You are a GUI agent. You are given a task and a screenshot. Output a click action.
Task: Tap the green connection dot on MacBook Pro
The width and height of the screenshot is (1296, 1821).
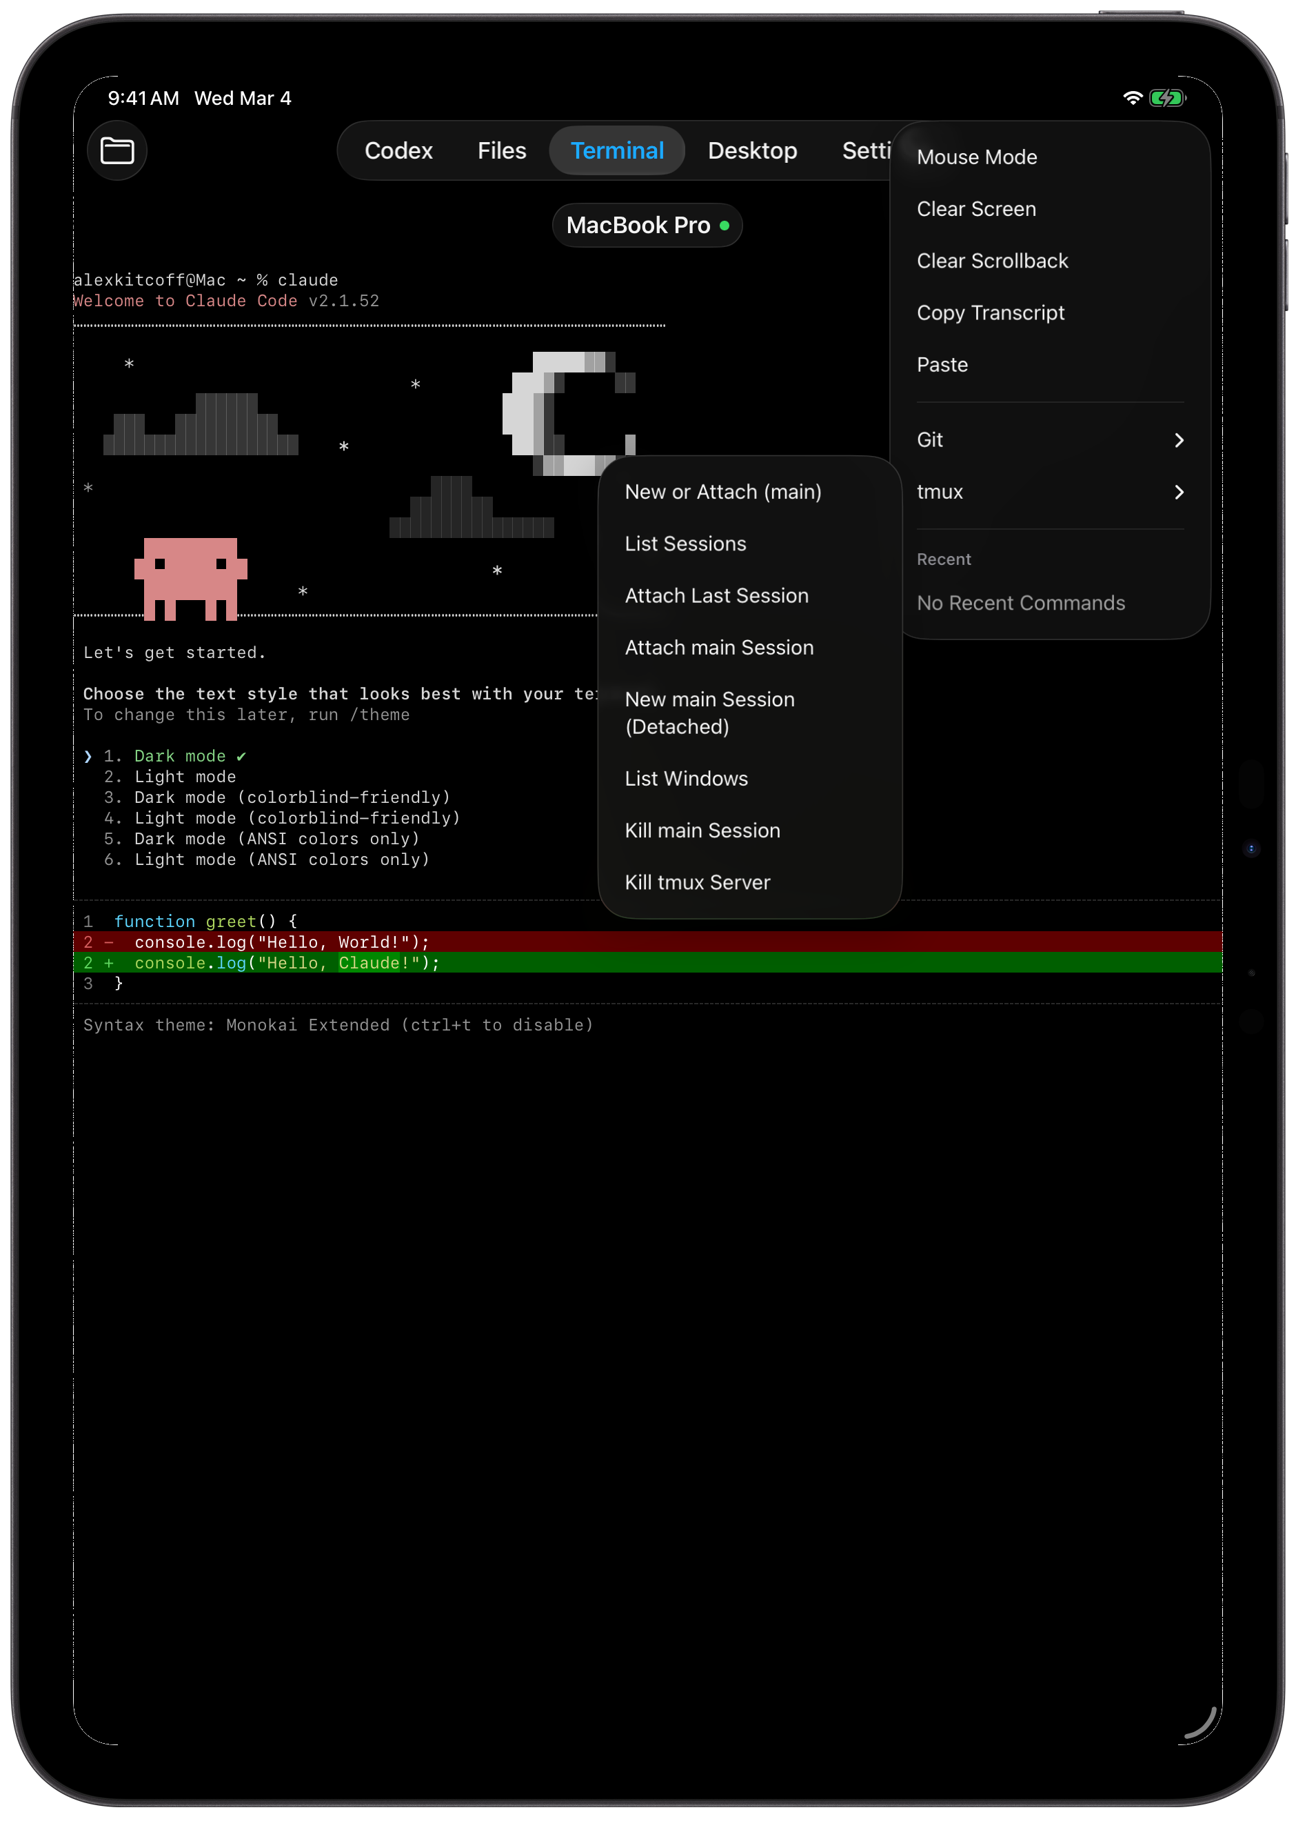pos(724,225)
